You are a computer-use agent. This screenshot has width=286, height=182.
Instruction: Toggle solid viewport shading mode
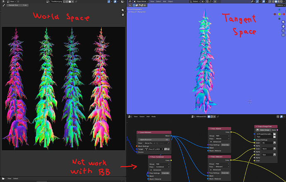[x=276, y=2]
